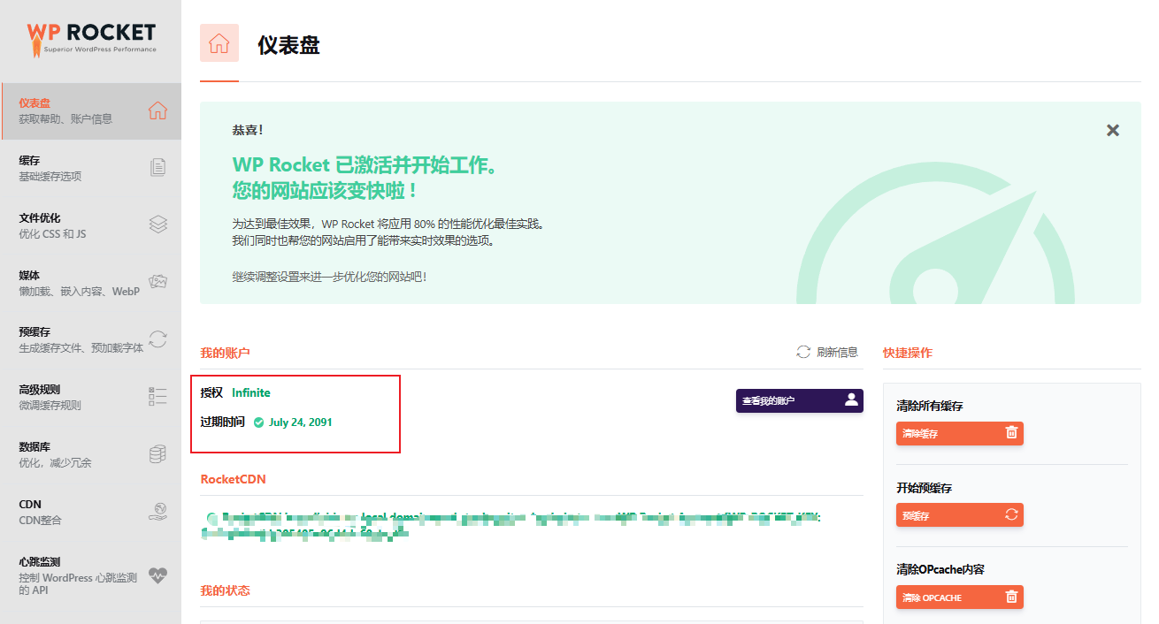Open the 缓存 cache settings menu item
This screenshot has width=1159, height=624.
coord(90,168)
